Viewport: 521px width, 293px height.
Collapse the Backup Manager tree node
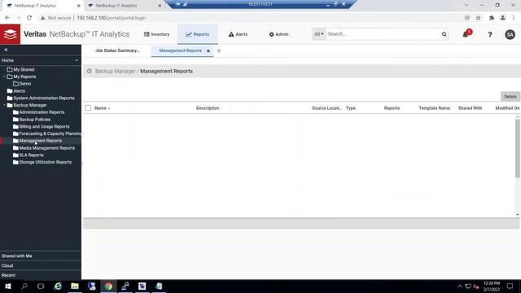(x=4, y=105)
